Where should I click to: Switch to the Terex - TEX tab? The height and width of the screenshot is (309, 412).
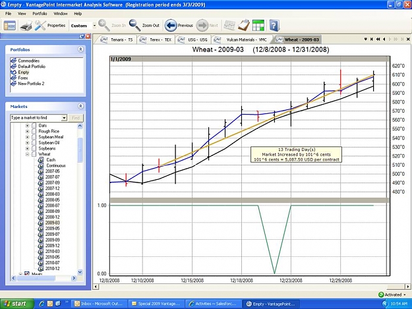pyautogui.click(x=156, y=40)
